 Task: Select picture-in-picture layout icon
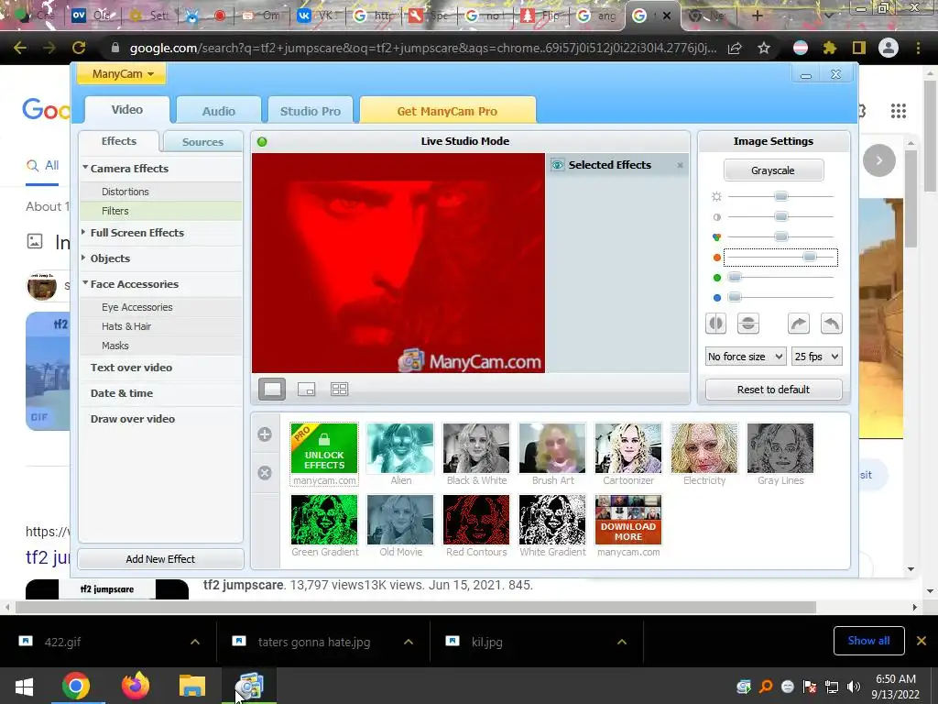(306, 389)
